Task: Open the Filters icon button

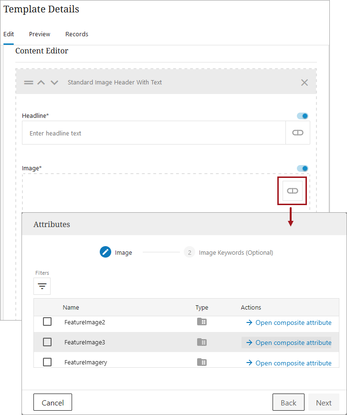Action: tap(42, 286)
